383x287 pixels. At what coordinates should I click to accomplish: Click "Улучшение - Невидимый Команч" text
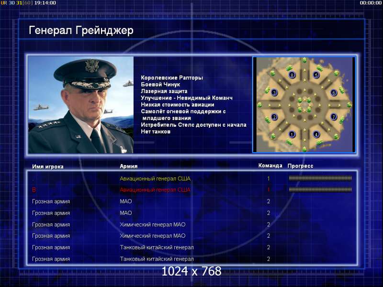point(187,98)
